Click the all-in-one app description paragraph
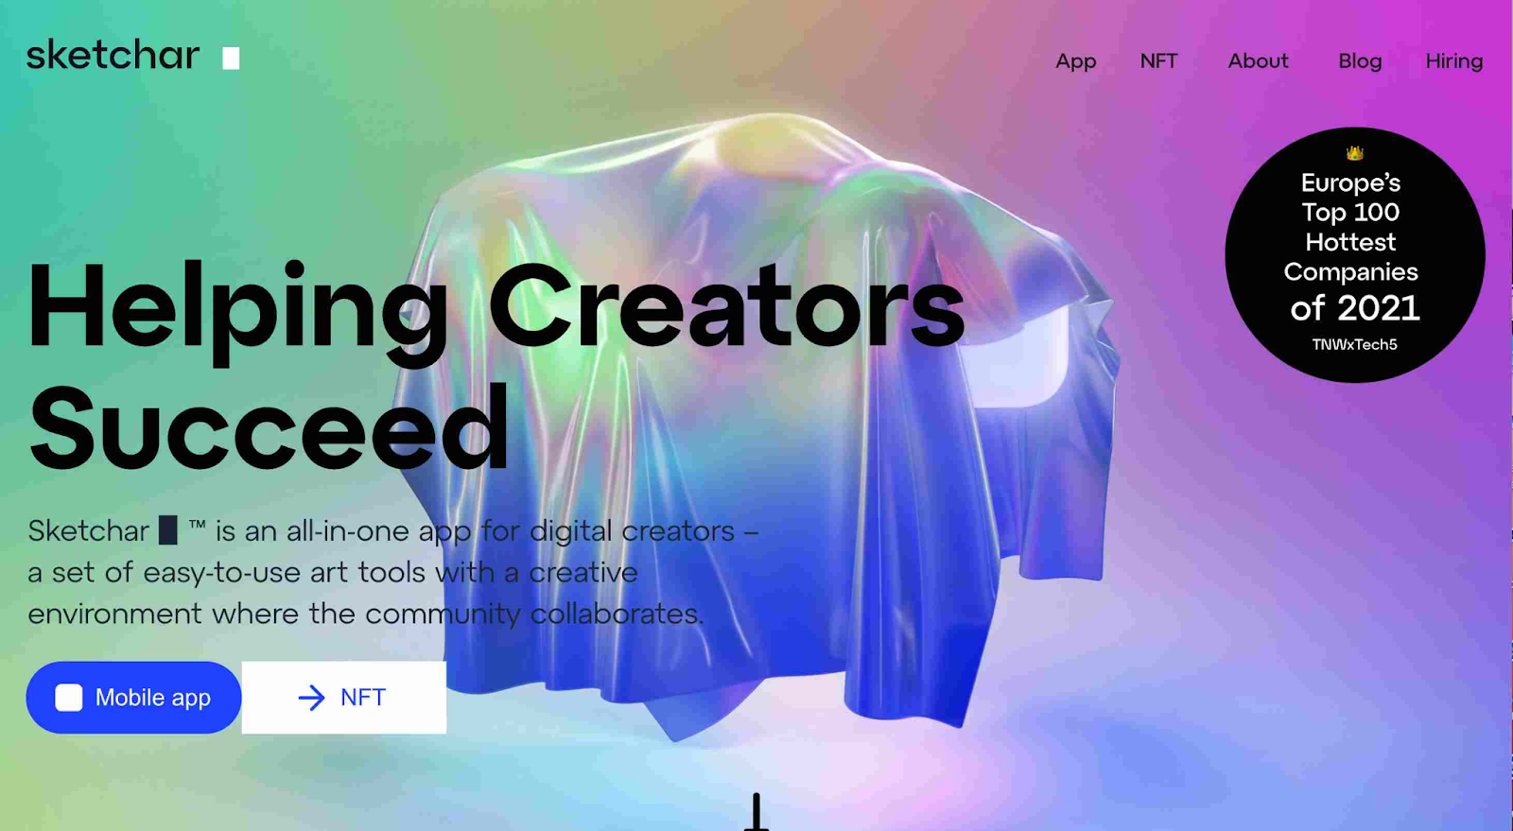1513x831 pixels. point(392,572)
